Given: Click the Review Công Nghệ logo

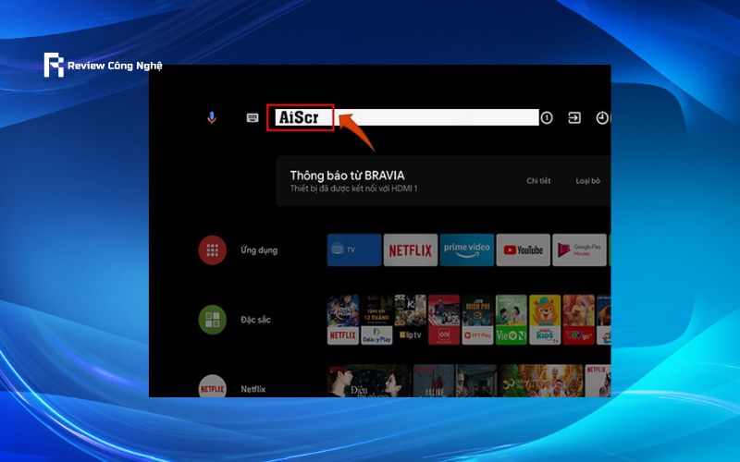Looking at the screenshot, I should (103, 65).
